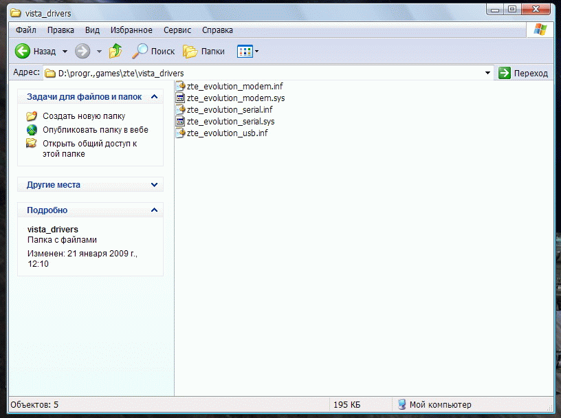Select zte_evolution_modem.inf file icon
The width and height of the screenshot is (561, 418).
click(x=181, y=87)
